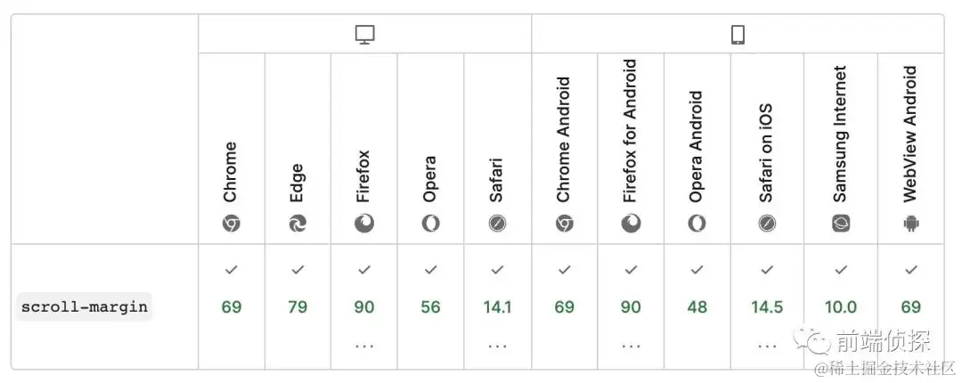962x383 pixels.
Task: Click Chrome version 69 support cell
Action: pyautogui.click(x=231, y=307)
